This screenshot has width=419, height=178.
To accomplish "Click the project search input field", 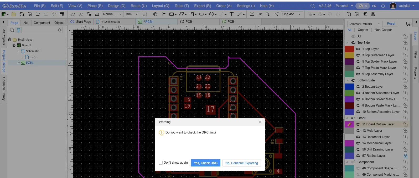I will (x=39, y=30).
